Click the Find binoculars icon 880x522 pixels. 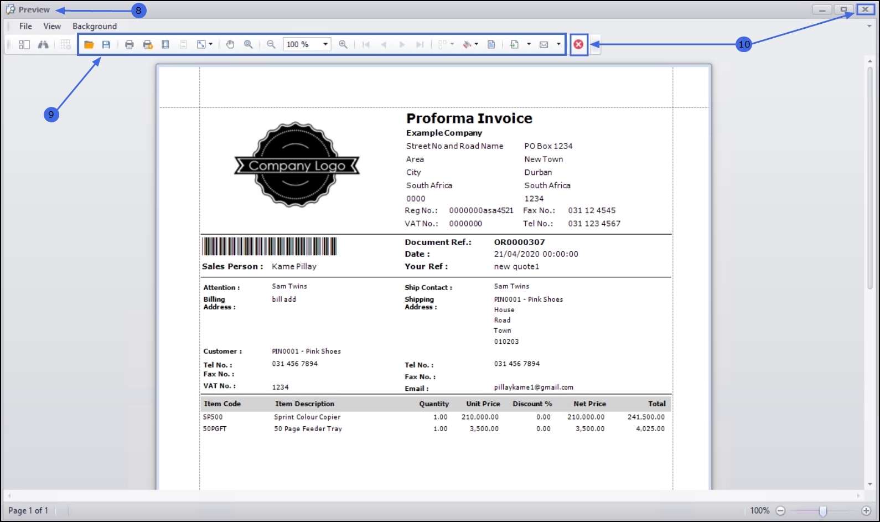tap(43, 44)
